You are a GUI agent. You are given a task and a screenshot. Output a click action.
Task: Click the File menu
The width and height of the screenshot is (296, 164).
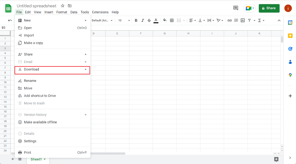coord(19,12)
